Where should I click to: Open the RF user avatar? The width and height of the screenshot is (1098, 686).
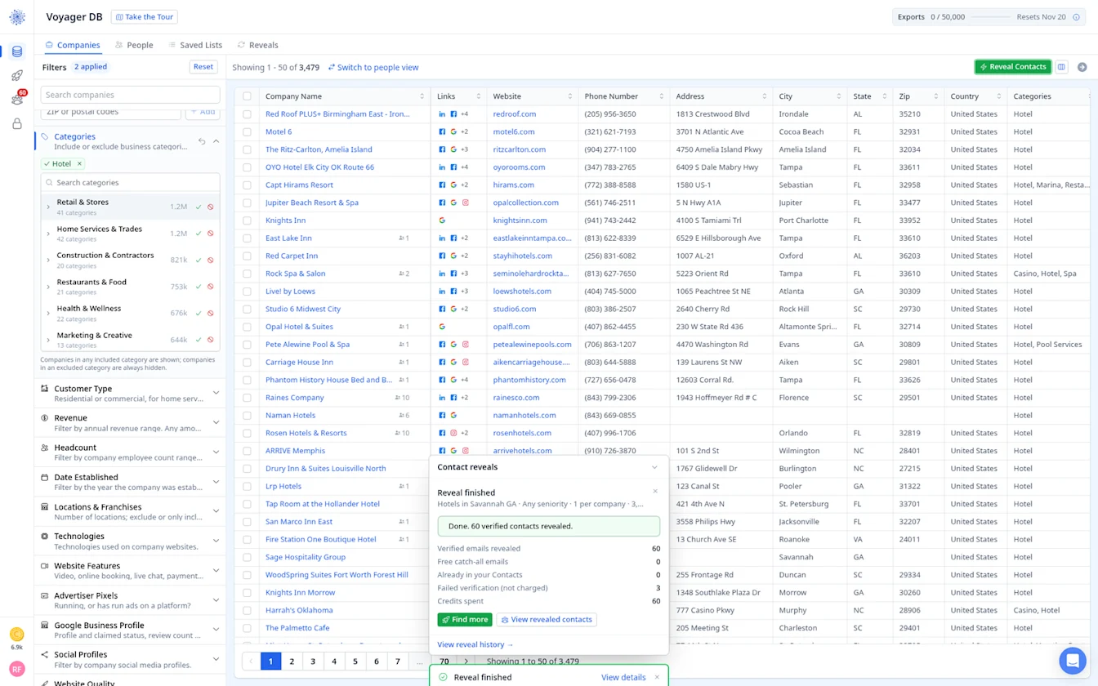pyautogui.click(x=16, y=669)
